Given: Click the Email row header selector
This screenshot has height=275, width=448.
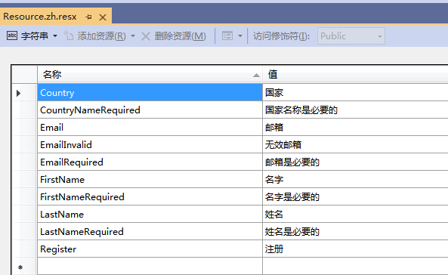Looking at the screenshot, I should pos(25,127).
